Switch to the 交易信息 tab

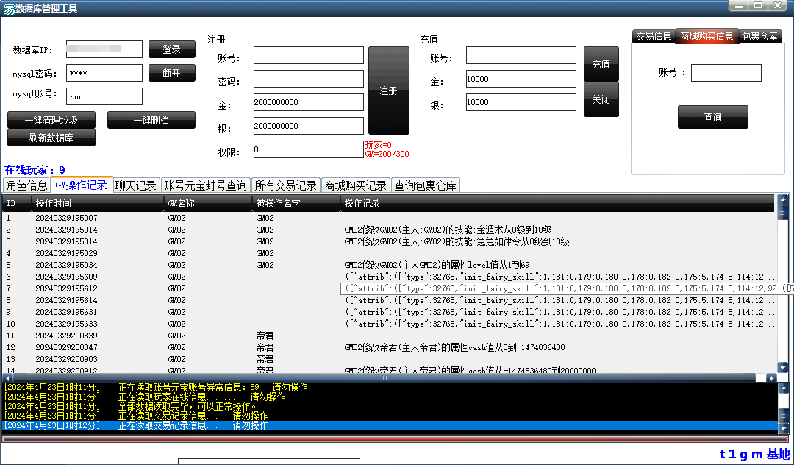pyautogui.click(x=653, y=35)
